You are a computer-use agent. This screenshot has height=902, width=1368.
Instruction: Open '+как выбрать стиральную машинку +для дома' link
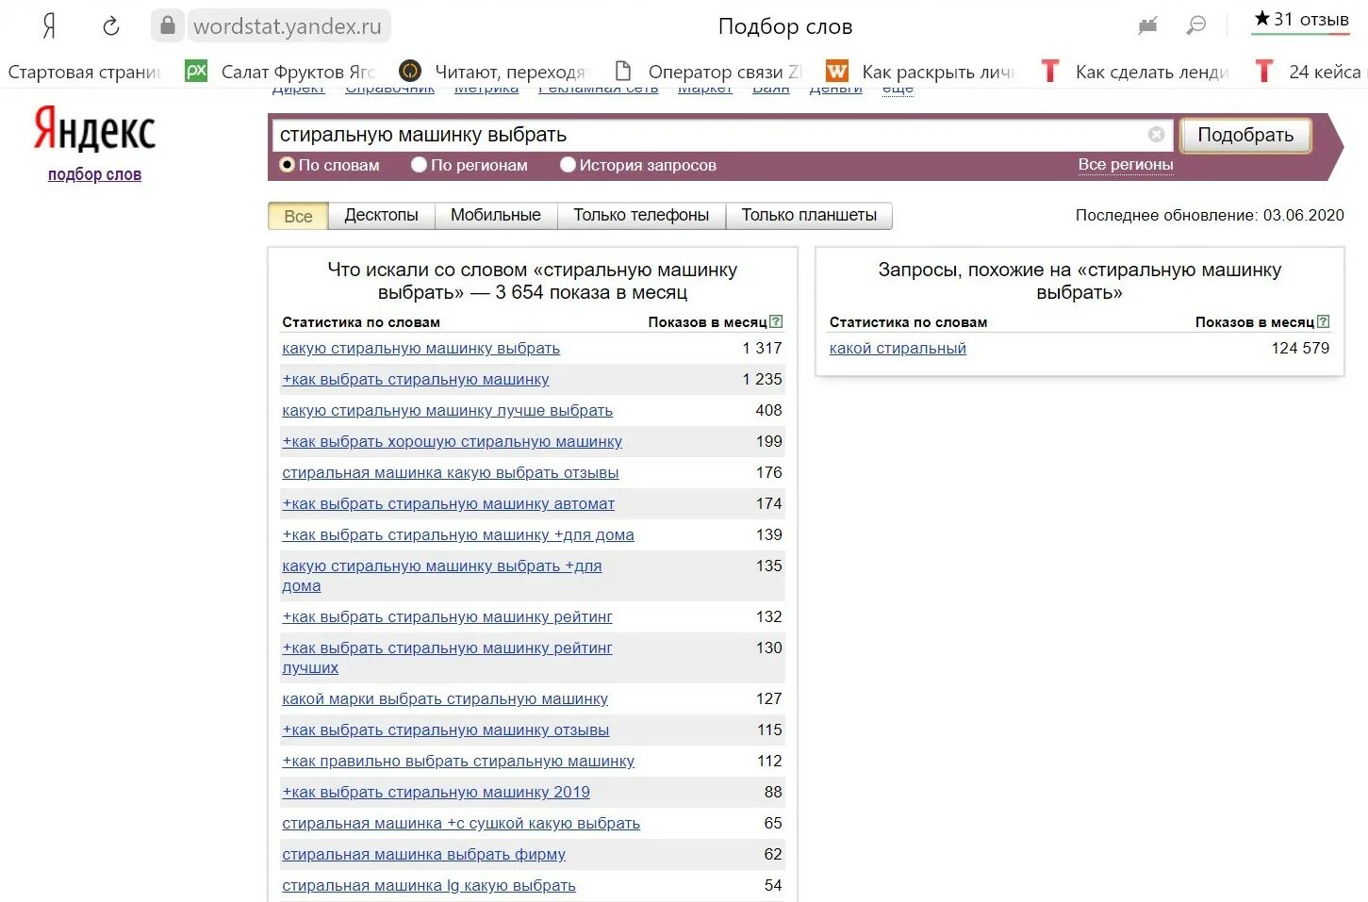[458, 534]
